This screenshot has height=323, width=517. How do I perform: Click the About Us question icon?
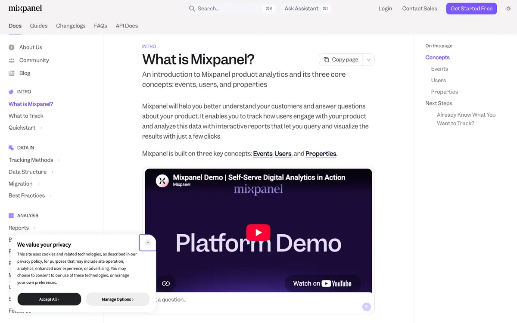coord(12,47)
